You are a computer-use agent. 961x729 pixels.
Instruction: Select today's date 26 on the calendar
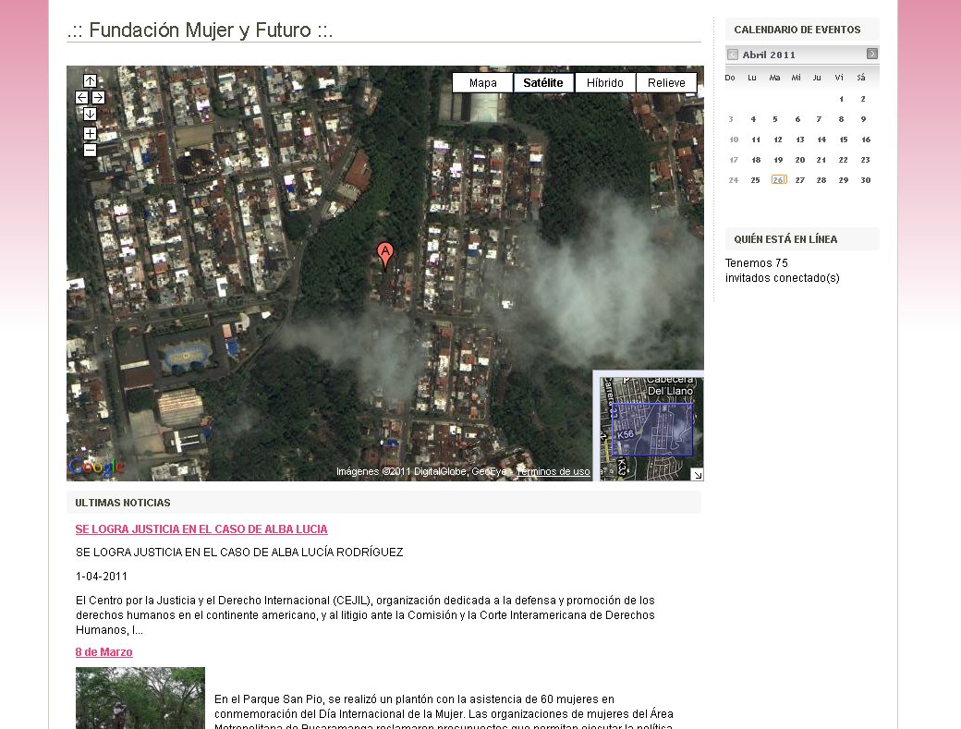click(x=777, y=179)
